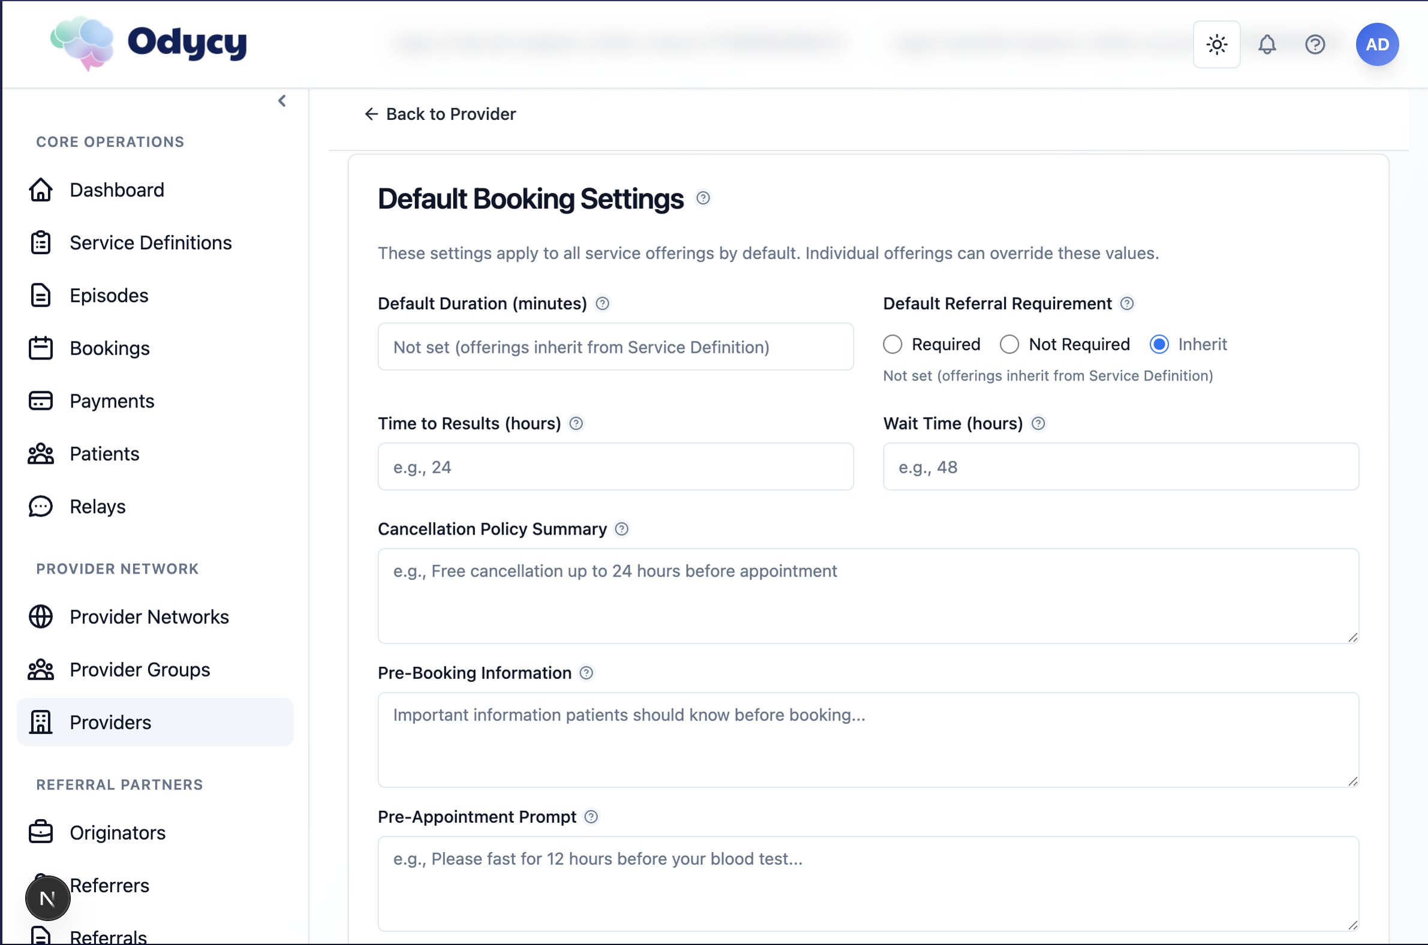
Task: Open the Patients section
Action: pos(104,454)
